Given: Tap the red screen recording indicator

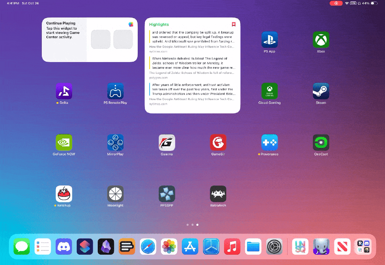Looking at the screenshot, I should tap(336, 3).
